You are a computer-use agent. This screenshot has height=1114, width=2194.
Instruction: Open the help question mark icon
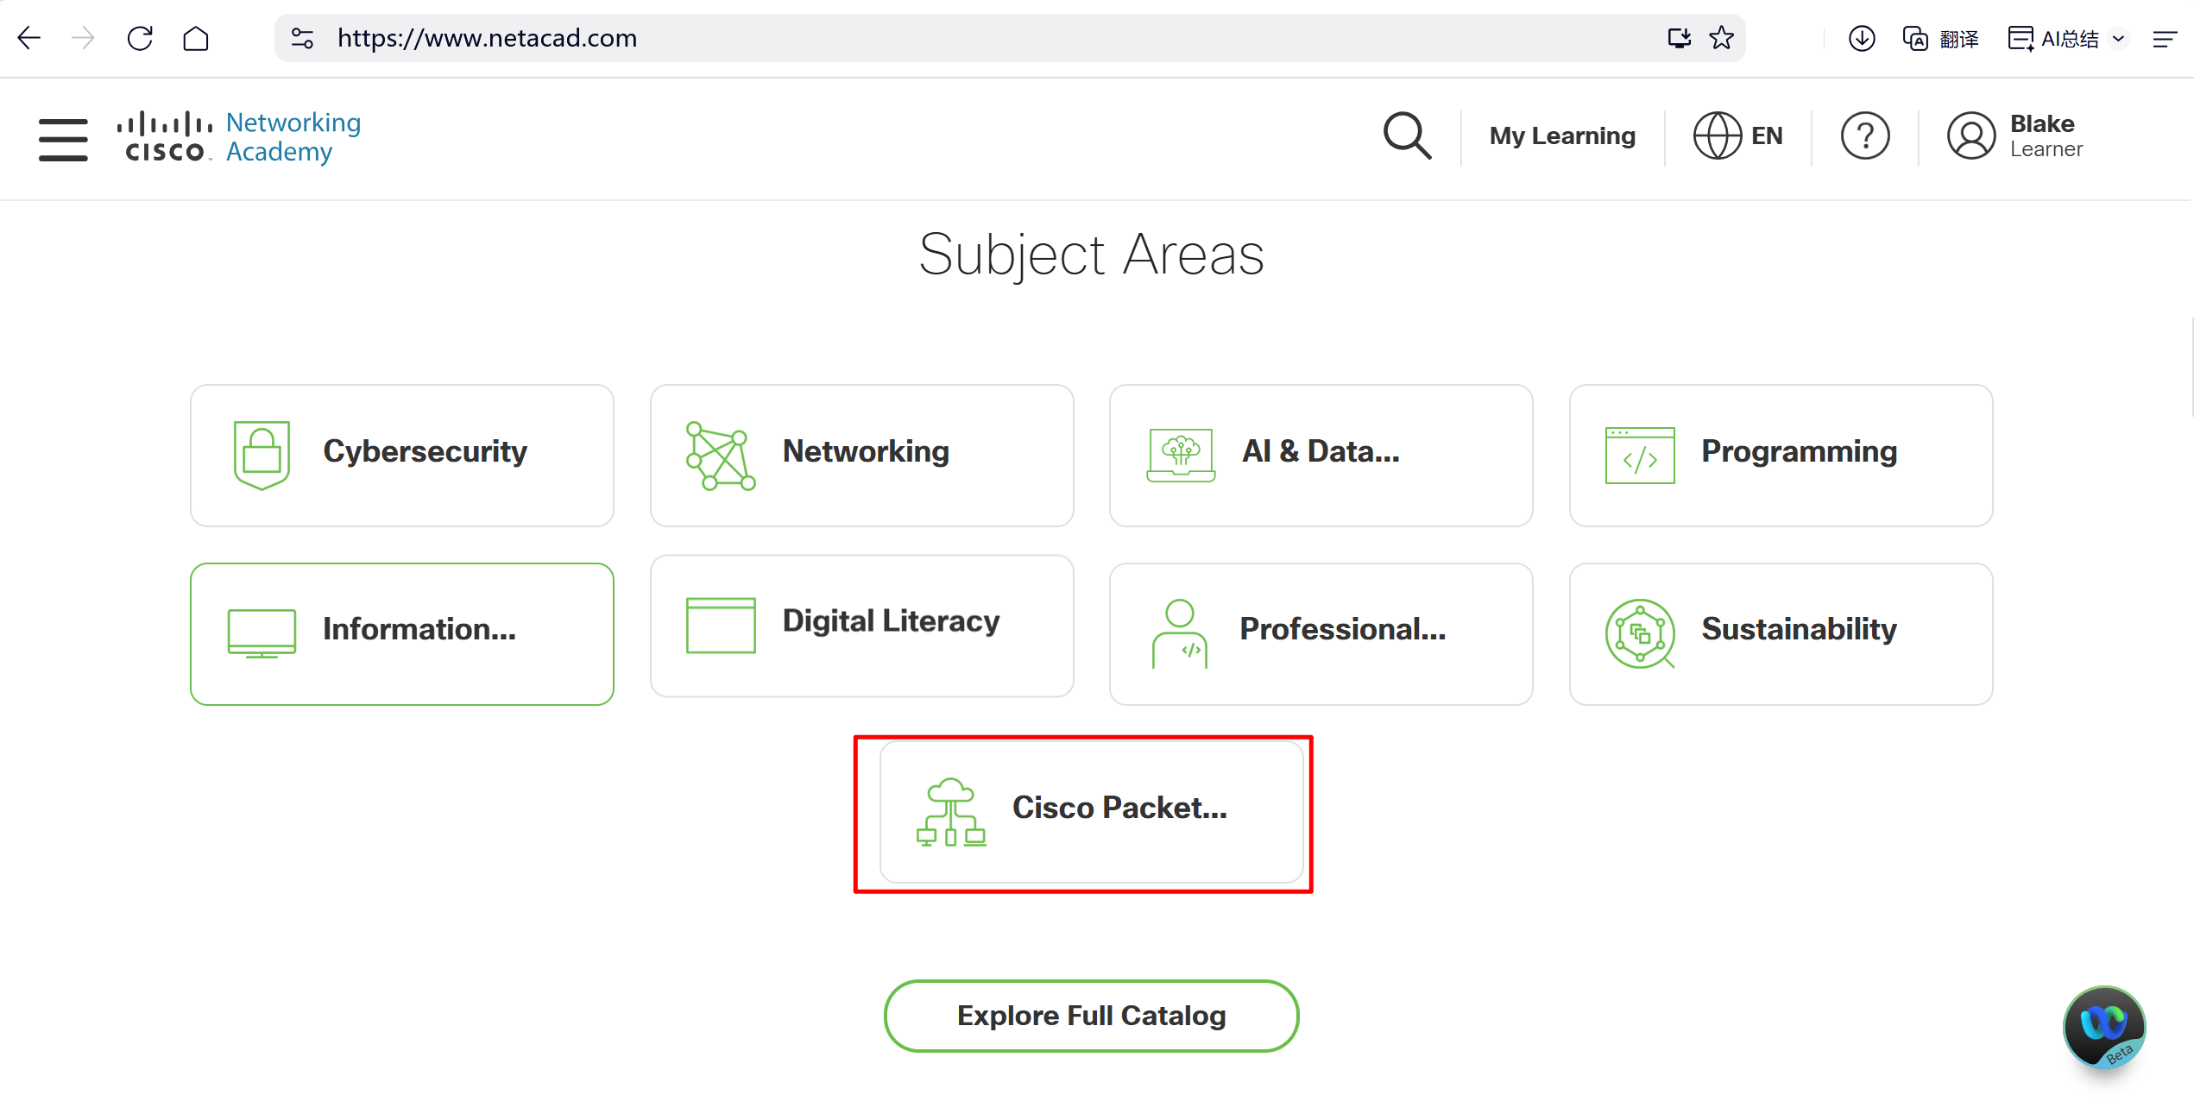(1865, 135)
